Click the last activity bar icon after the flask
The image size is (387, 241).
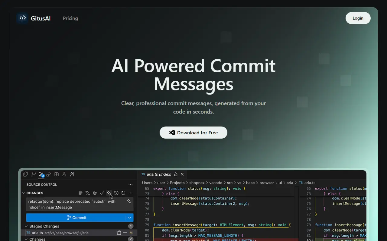point(72,174)
